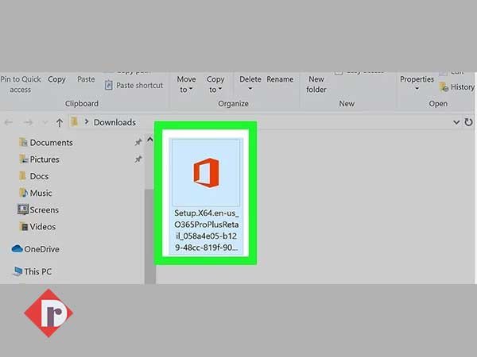Click the Screens folder icon

click(23, 209)
